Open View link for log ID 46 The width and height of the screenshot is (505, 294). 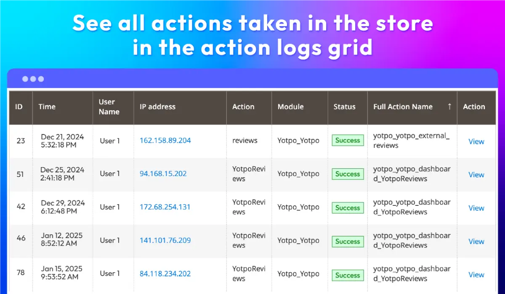476,241
